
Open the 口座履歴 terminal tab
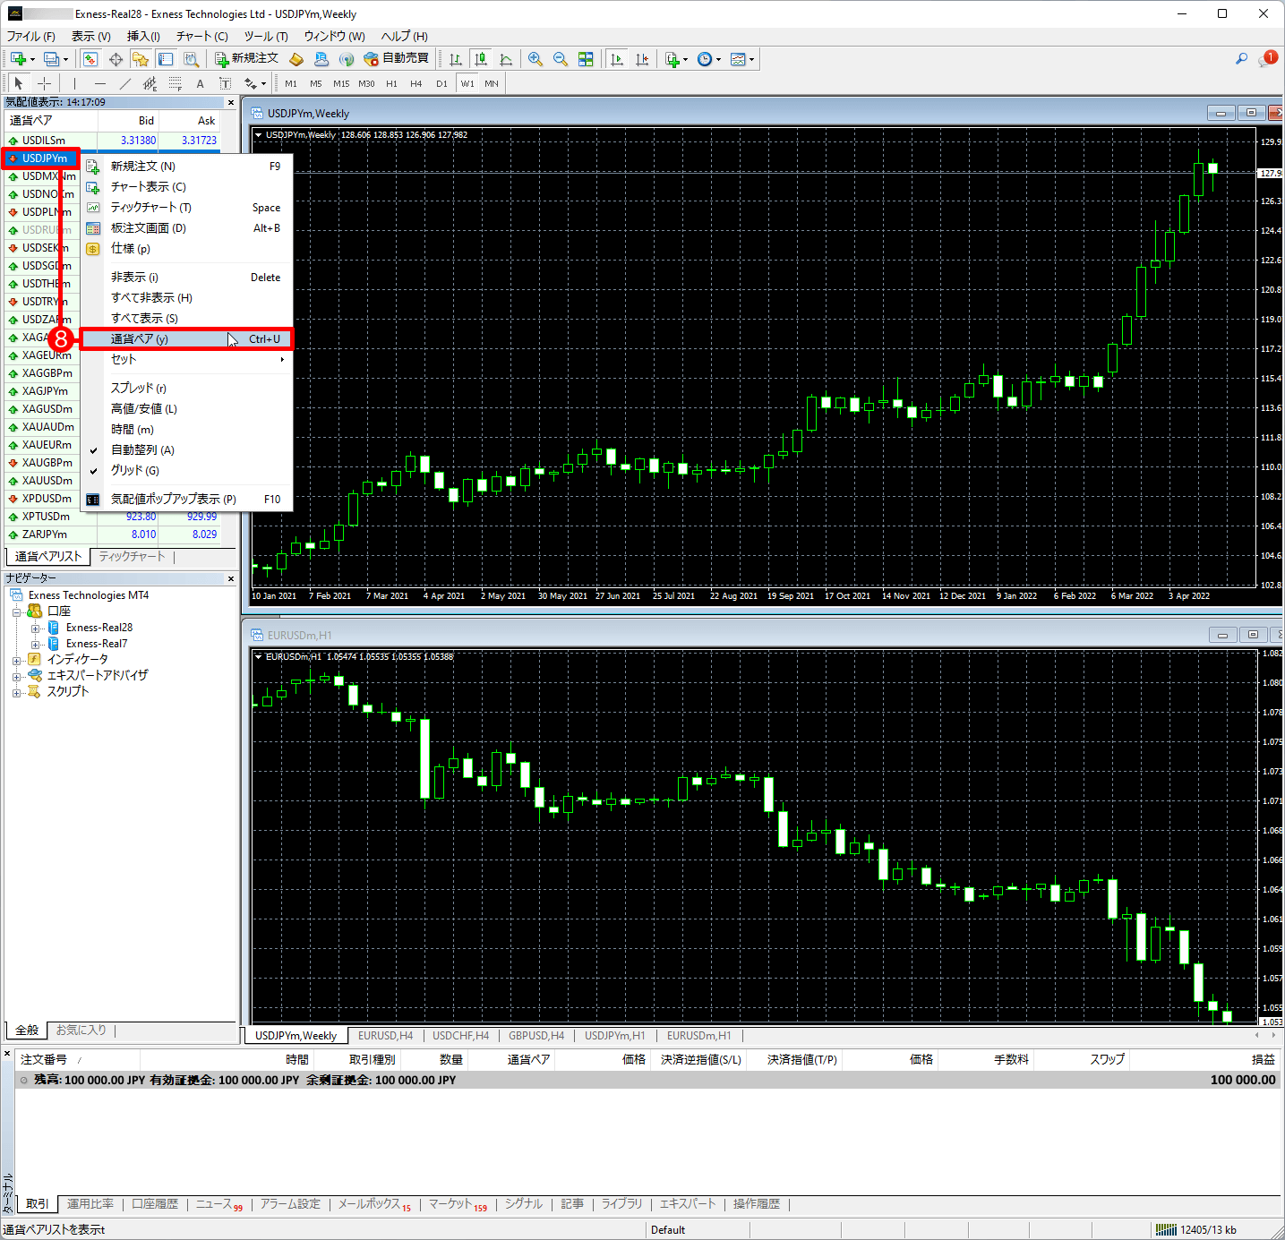point(155,1204)
